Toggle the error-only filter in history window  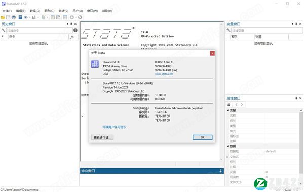pyautogui.click(x=75, y=30)
